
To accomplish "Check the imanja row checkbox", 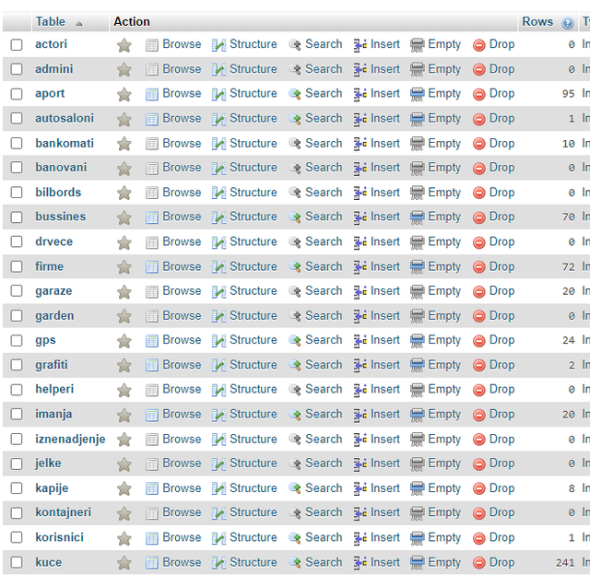I will [x=17, y=415].
